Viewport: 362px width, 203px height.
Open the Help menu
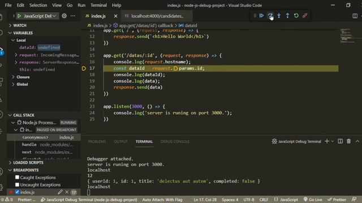117,5
